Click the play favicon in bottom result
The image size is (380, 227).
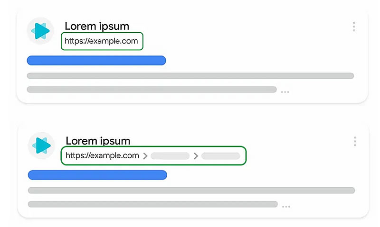(x=41, y=145)
